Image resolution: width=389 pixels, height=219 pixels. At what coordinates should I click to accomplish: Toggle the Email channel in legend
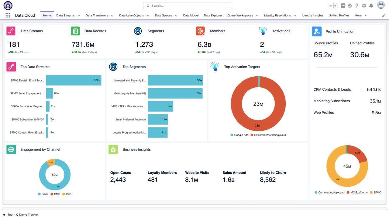[43, 194]
